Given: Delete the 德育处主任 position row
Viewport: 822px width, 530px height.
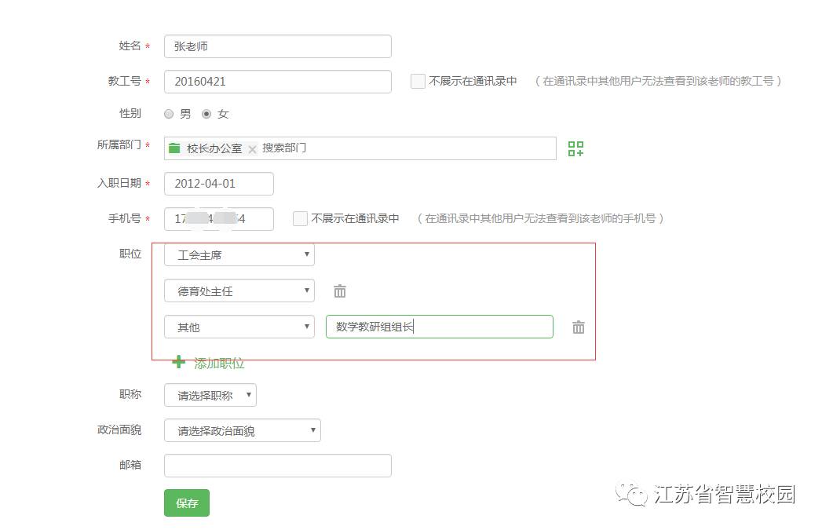Looking at the screenshot, I should click(x=340, y=291).
